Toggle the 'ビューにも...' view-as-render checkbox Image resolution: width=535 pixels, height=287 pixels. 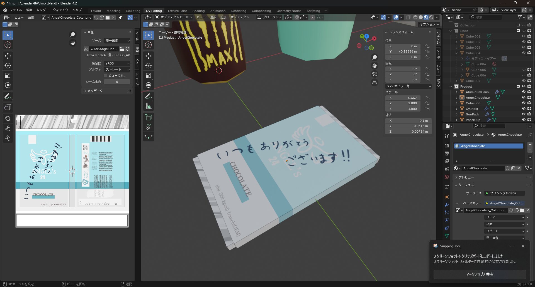(x=106, y=76)
